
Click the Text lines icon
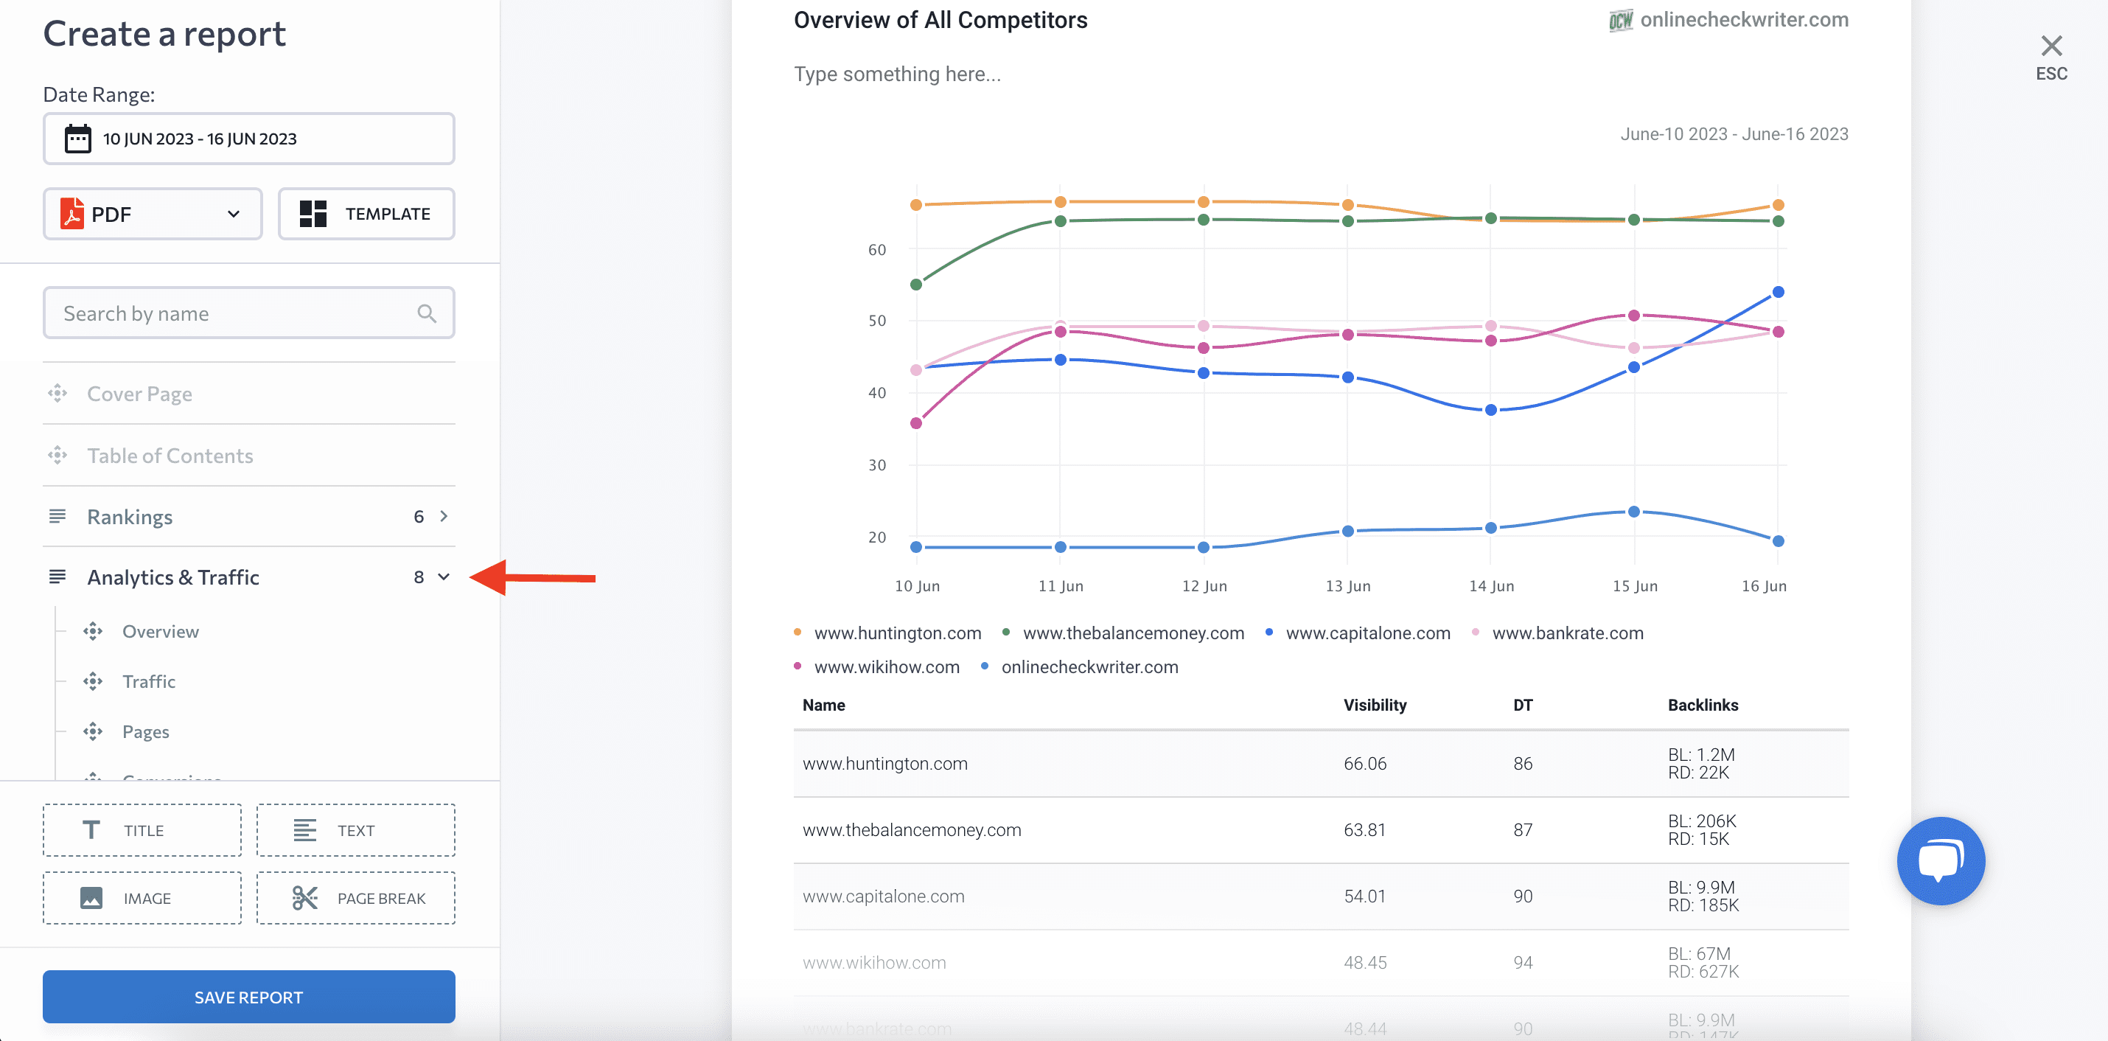click(x=304, y=830)
